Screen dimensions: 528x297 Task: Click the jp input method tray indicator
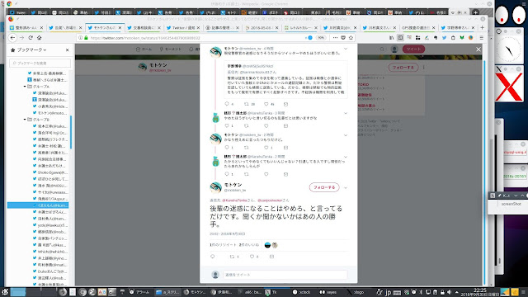pyautogui.click(x=388, y=292)
